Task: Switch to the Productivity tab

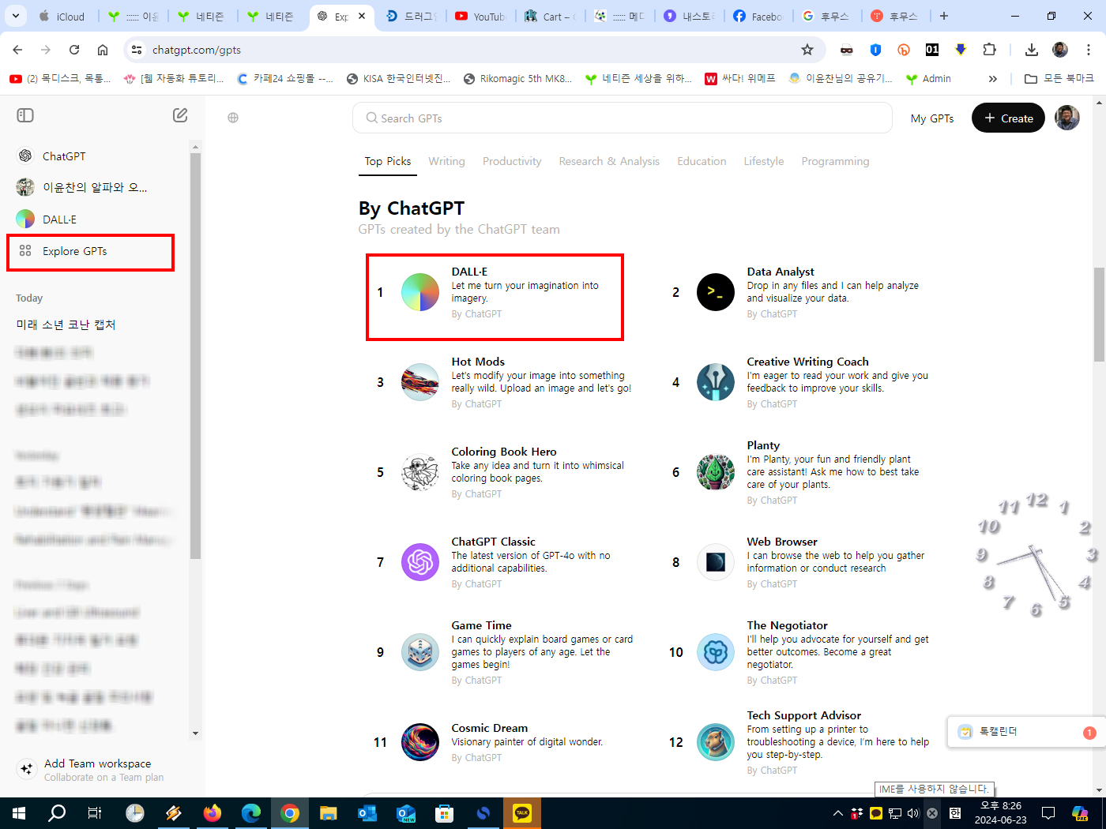Action: coord(512,161)
